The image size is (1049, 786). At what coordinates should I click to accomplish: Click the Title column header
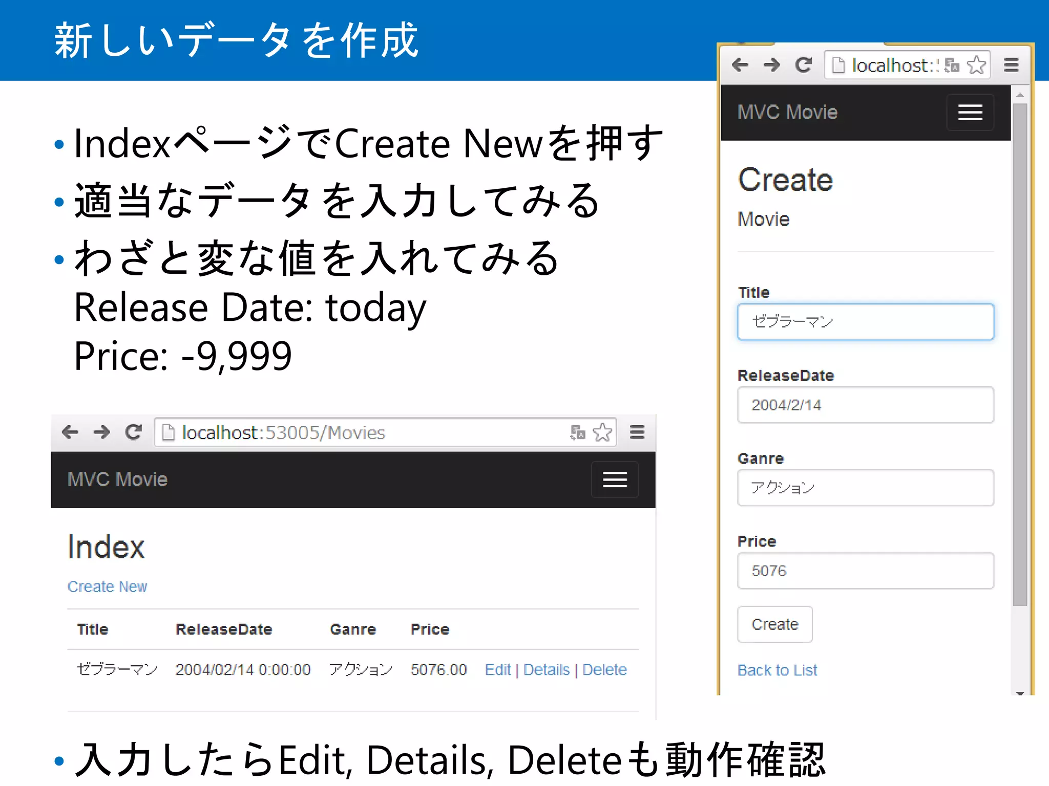(x=93, y=629)
